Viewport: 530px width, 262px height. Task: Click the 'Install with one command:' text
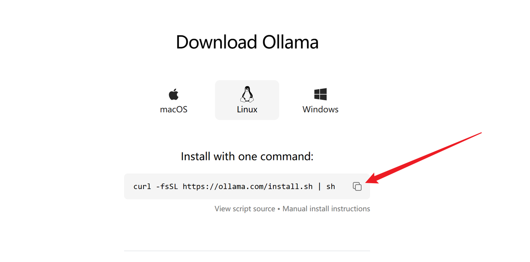(247, 156)
